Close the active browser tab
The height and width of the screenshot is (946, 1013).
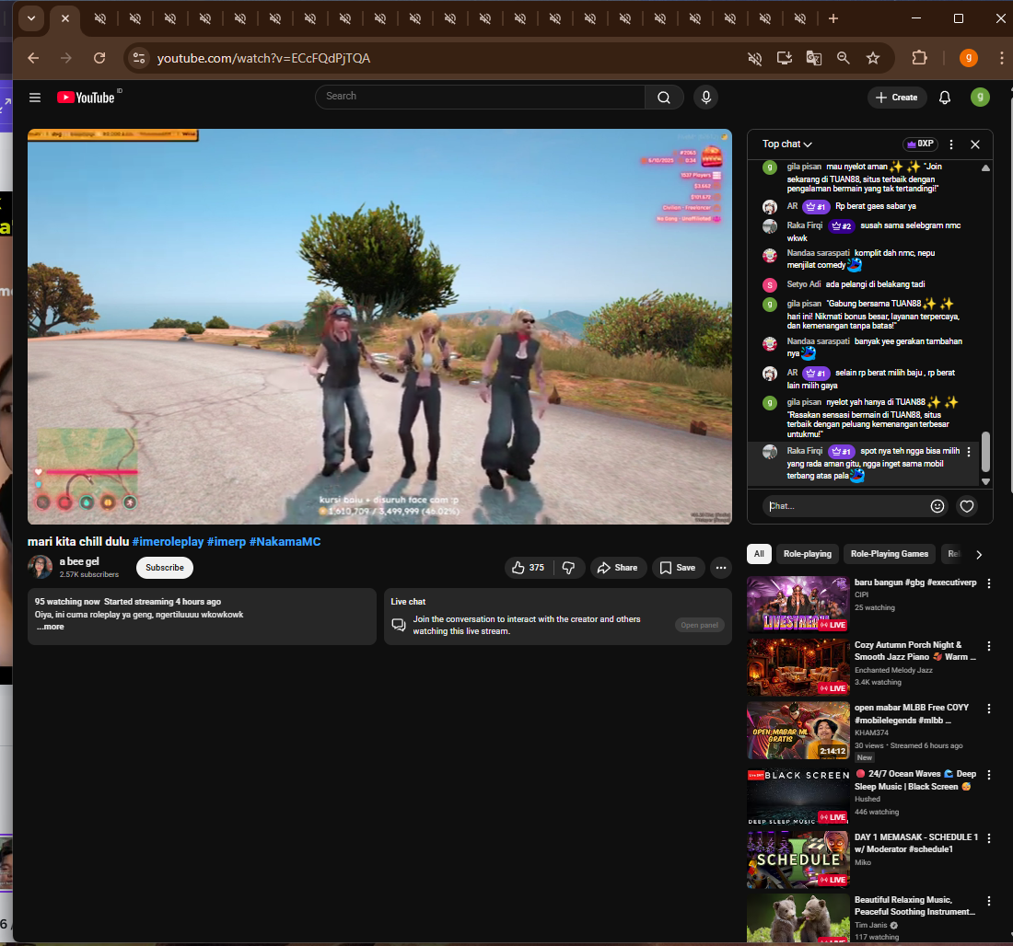(65, 18)
